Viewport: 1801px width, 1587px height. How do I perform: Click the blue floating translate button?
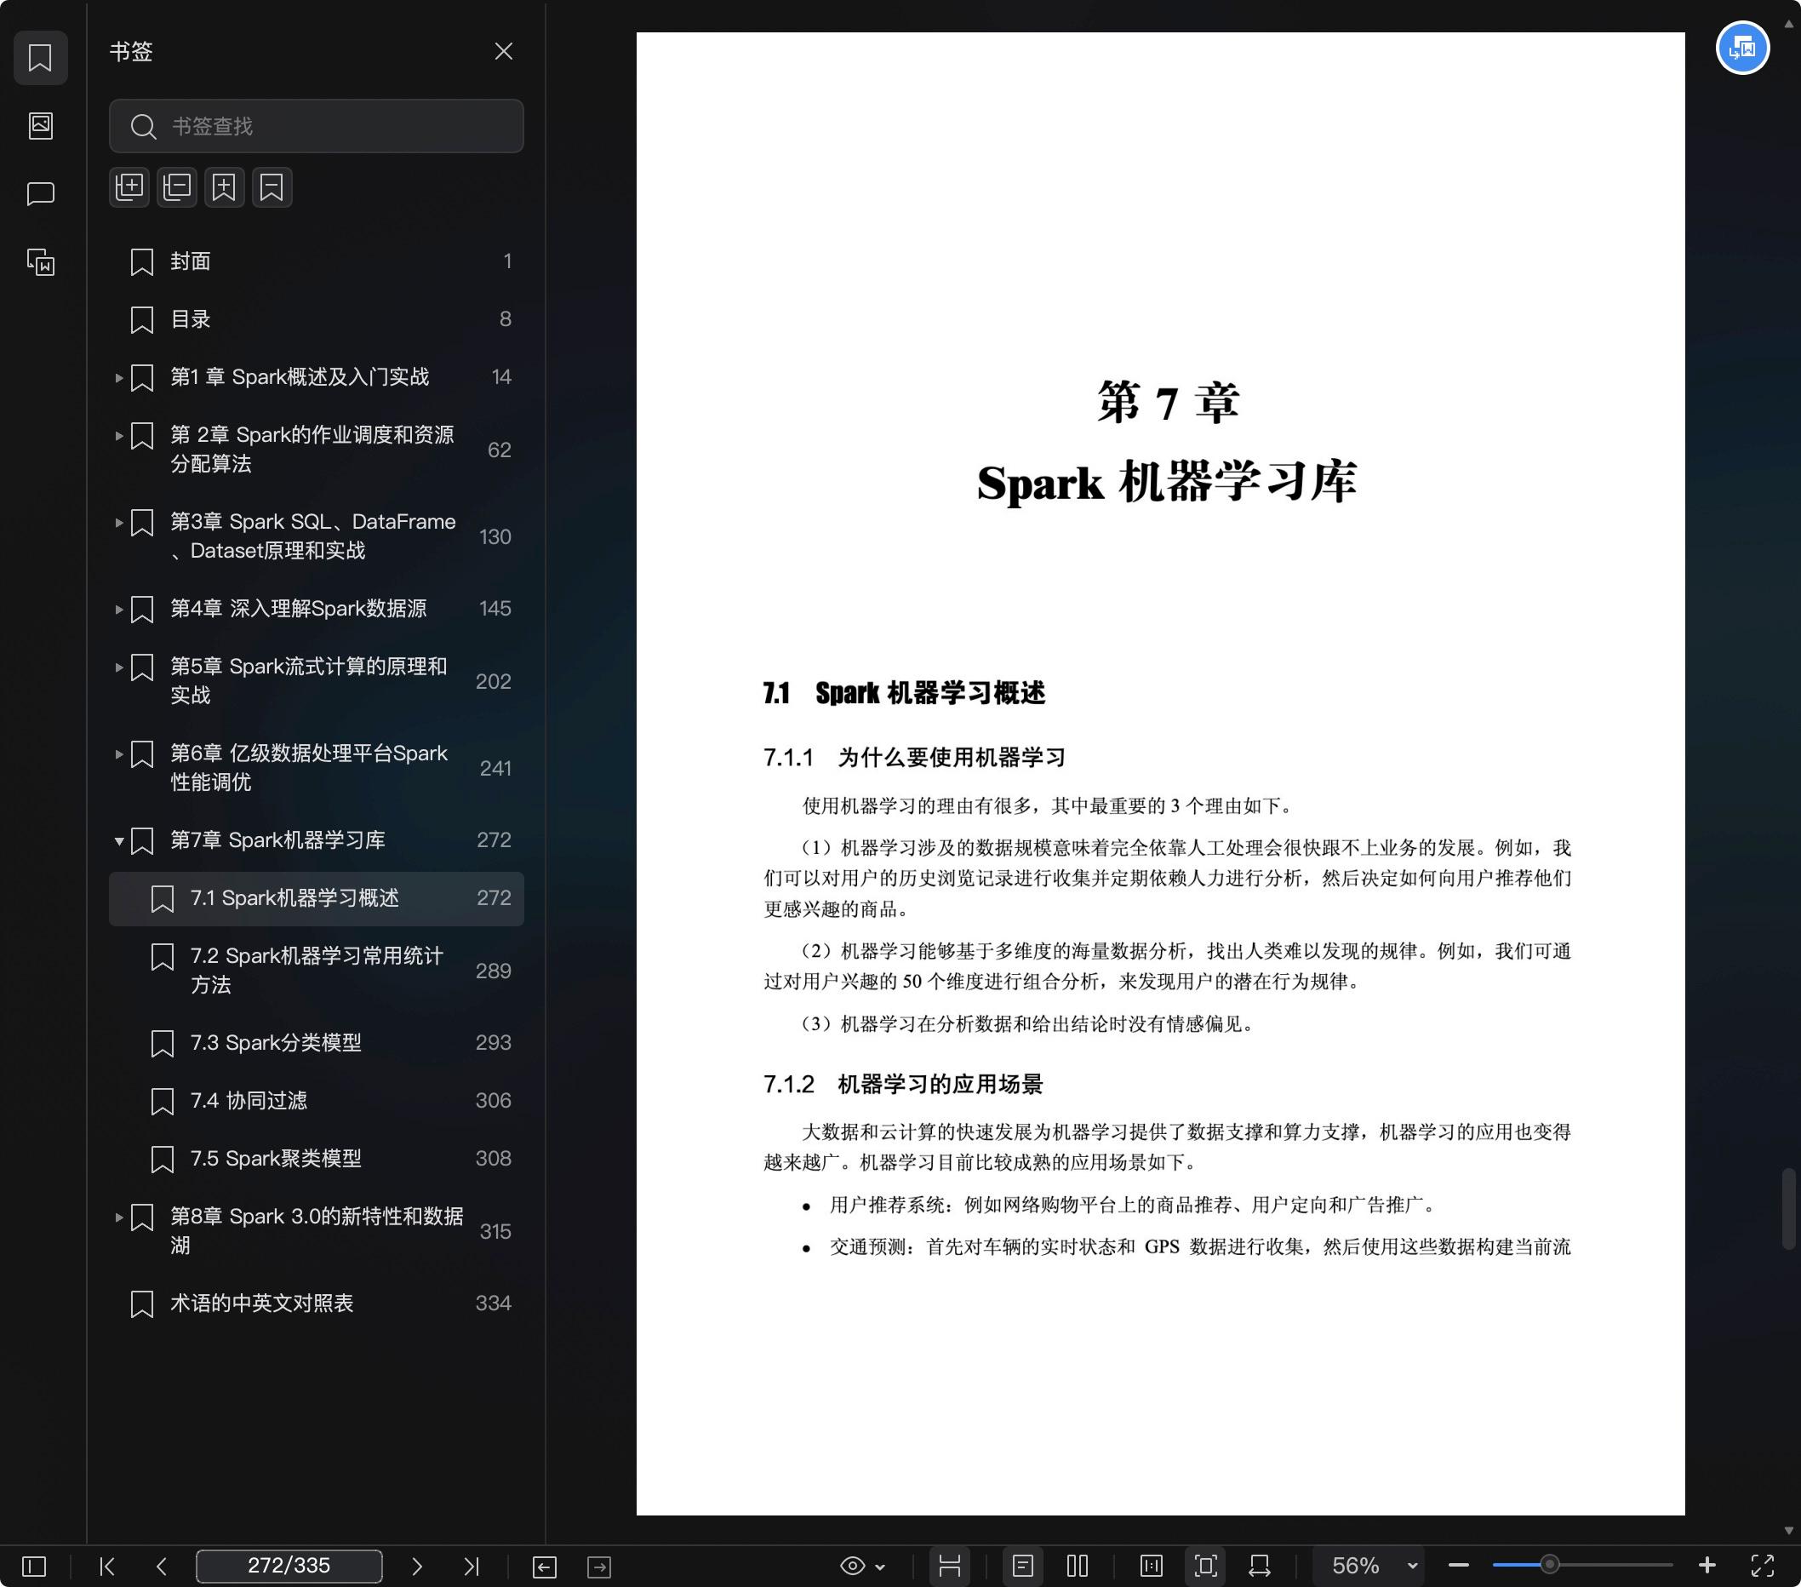click(1743, 48)
